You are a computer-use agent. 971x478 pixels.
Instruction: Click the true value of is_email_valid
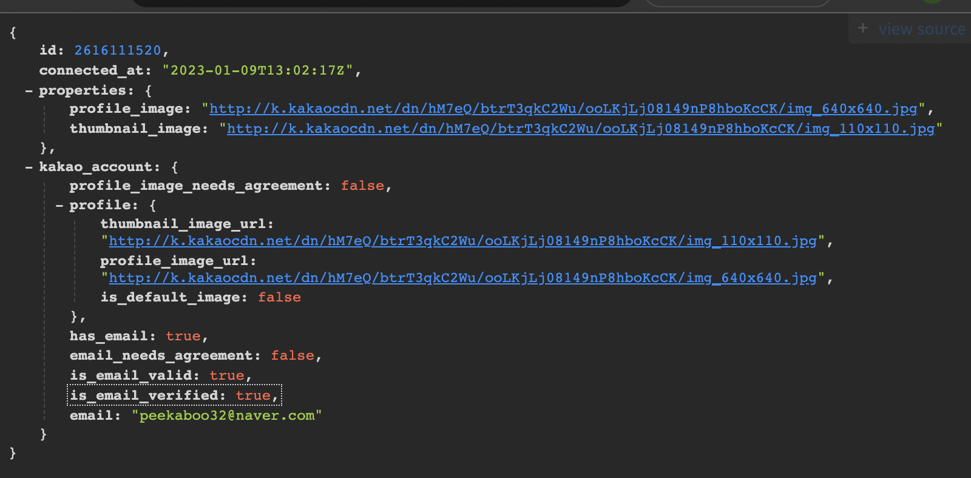point(226,376)
